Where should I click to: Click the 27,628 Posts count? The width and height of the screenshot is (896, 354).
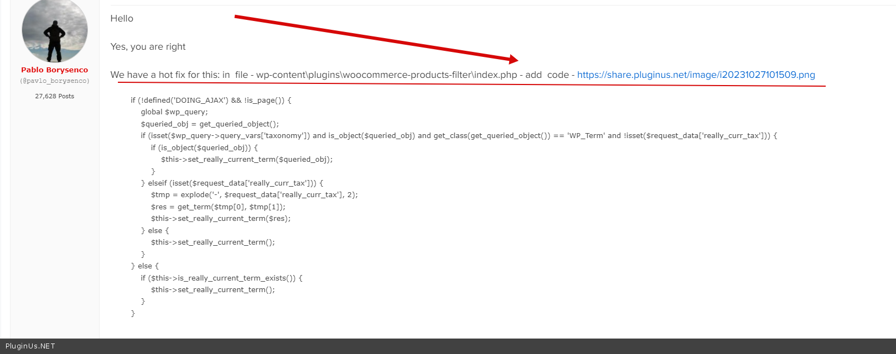(x=54, y=96)
